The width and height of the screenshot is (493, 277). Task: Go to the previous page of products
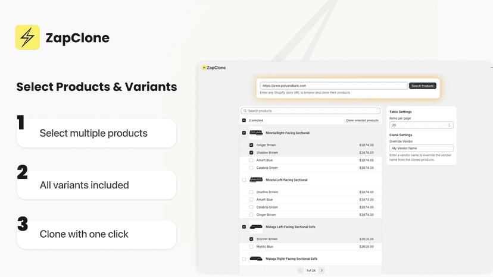point(300,270)
